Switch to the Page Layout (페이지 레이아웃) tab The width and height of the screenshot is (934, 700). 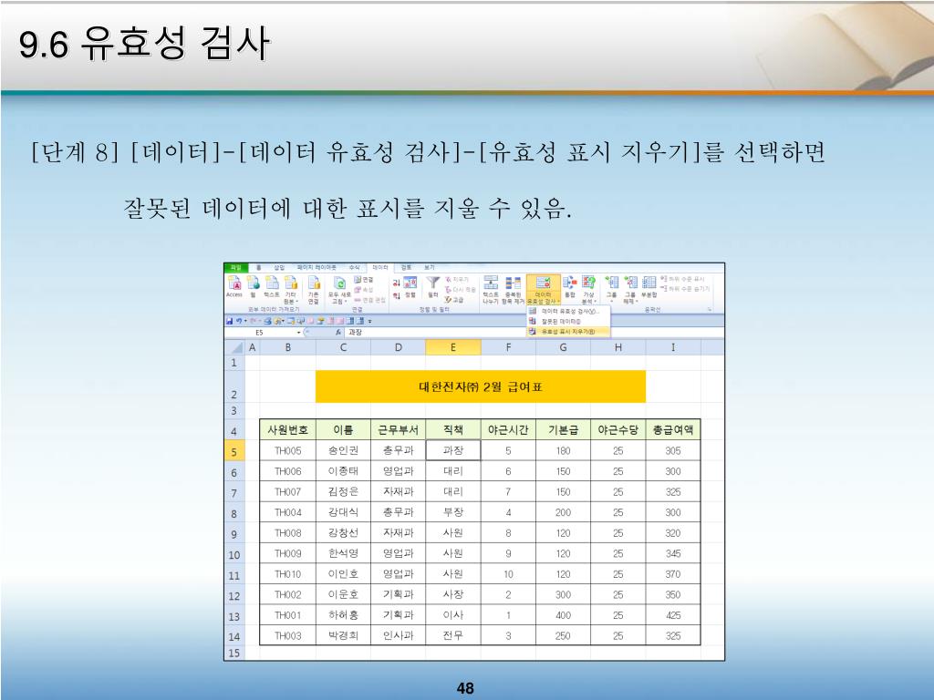coord(317,268)
